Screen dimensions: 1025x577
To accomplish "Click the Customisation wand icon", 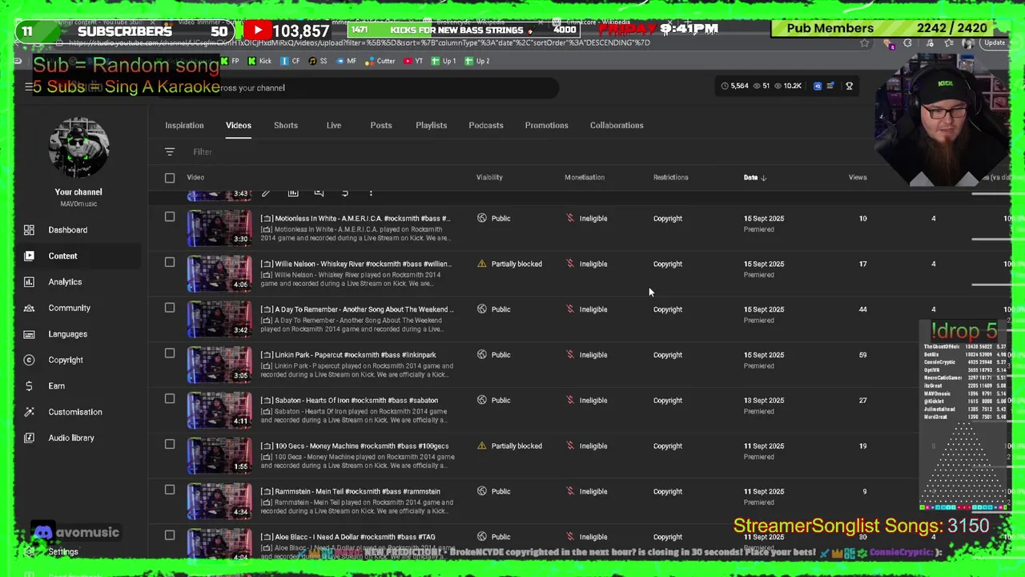I will [29, 412].
